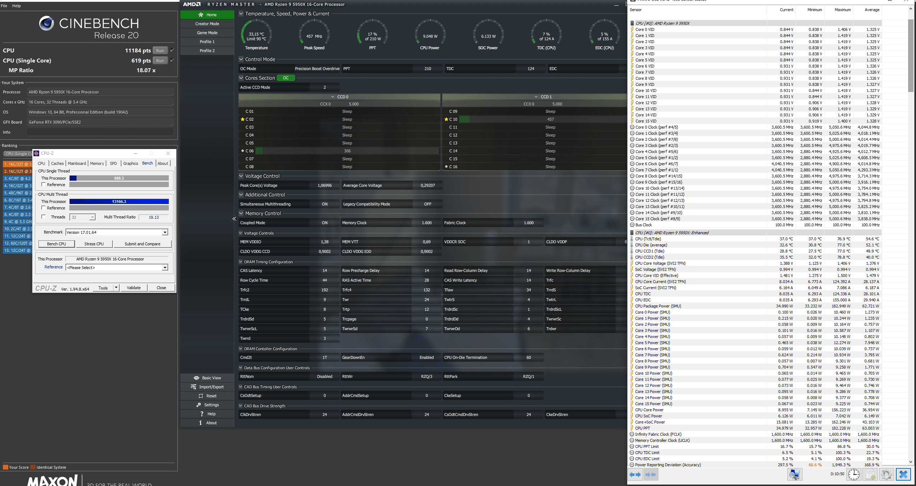
Task: Run the CPU (Single Core) test
Action: pyautogui.click(x=160, y=61)
